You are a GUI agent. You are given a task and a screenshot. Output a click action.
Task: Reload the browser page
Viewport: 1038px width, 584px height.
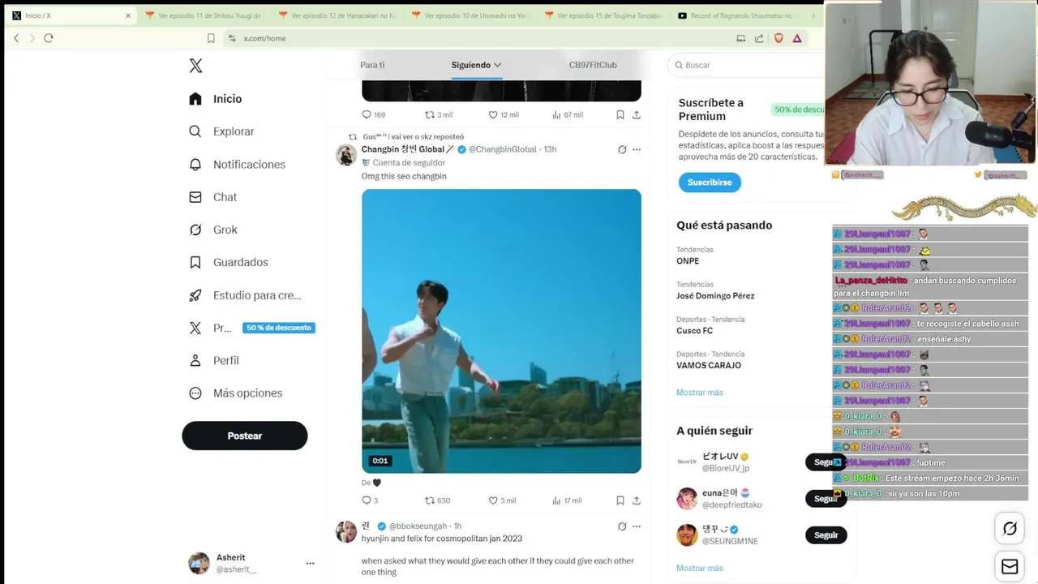[49, 38]
